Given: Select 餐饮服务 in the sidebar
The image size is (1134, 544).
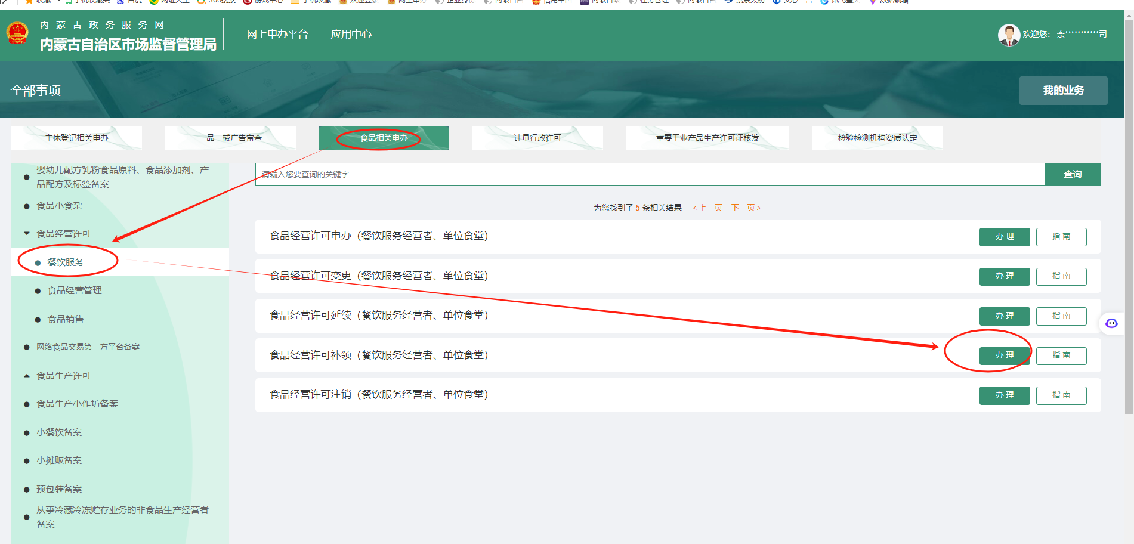Looking at the screenshot, I should [x=65, y=262].
